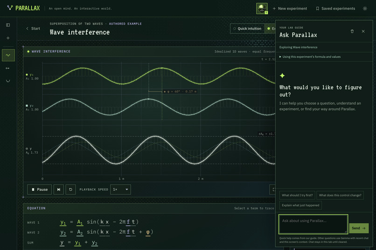
Task: Click the sparkle icon in chat panel
Action: click(282, 75)
